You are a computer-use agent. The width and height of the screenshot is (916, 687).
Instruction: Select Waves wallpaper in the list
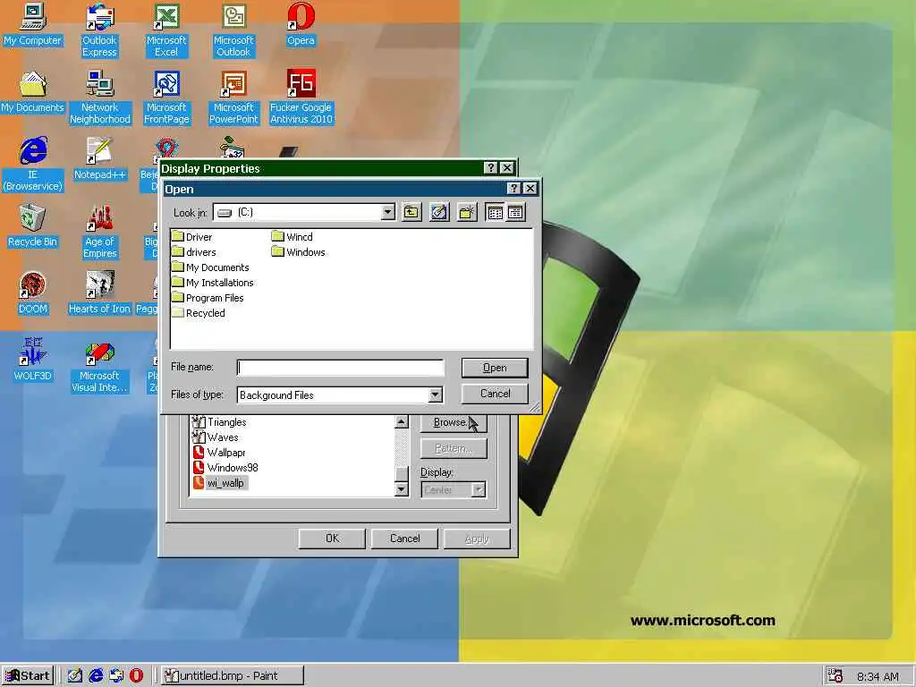click(x=216, y=437)
